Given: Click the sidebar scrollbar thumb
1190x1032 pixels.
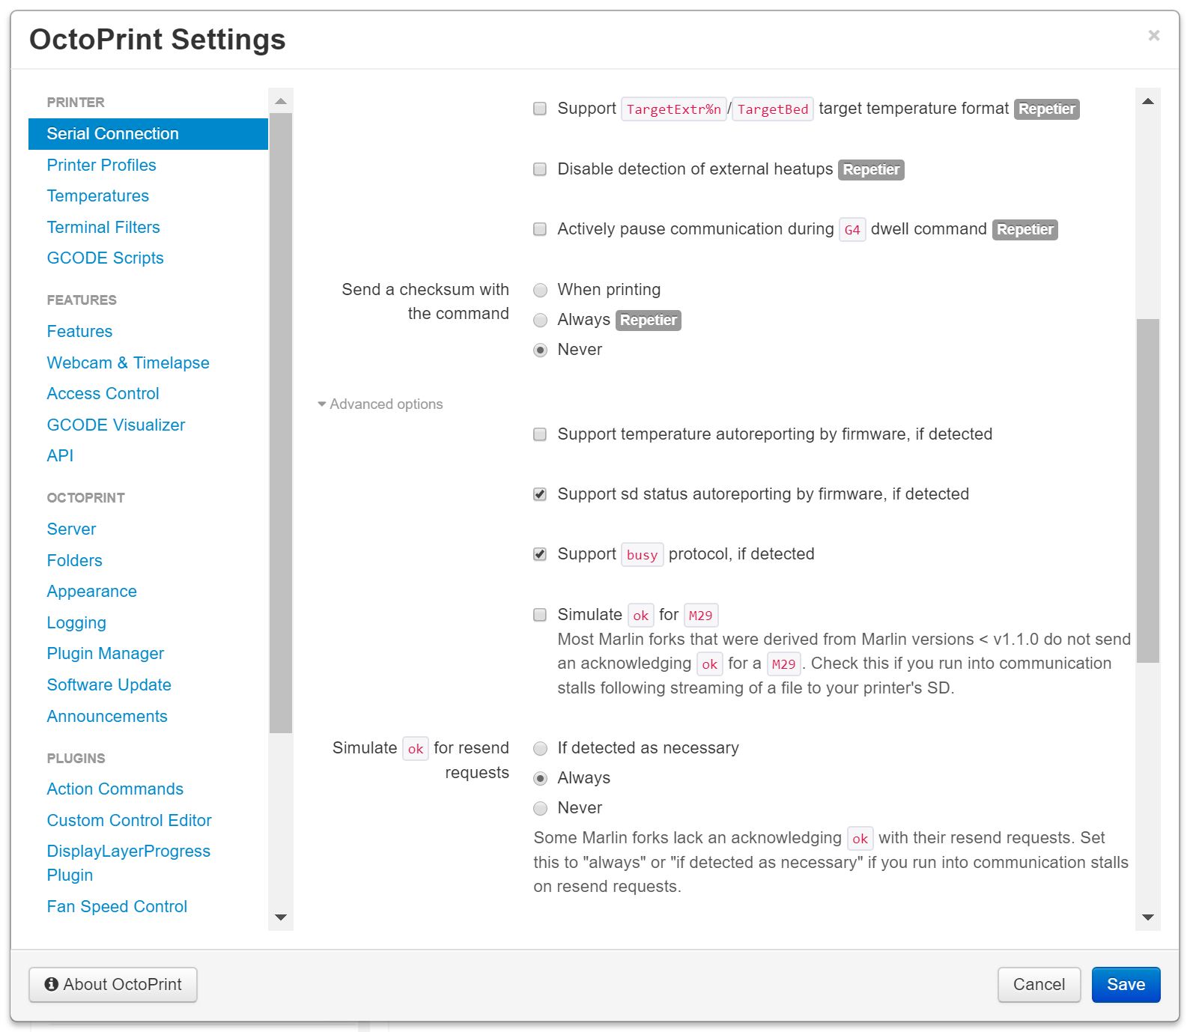Looking at the screenshot, I should coord(281,423).
